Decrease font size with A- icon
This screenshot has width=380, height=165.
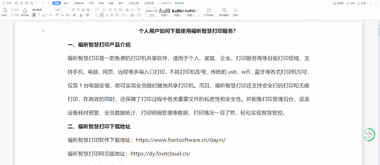pos(78,10)
